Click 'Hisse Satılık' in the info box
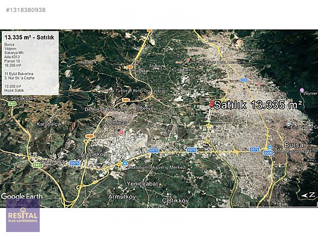This screenshot has width=318, height=238. pos(14,91)
